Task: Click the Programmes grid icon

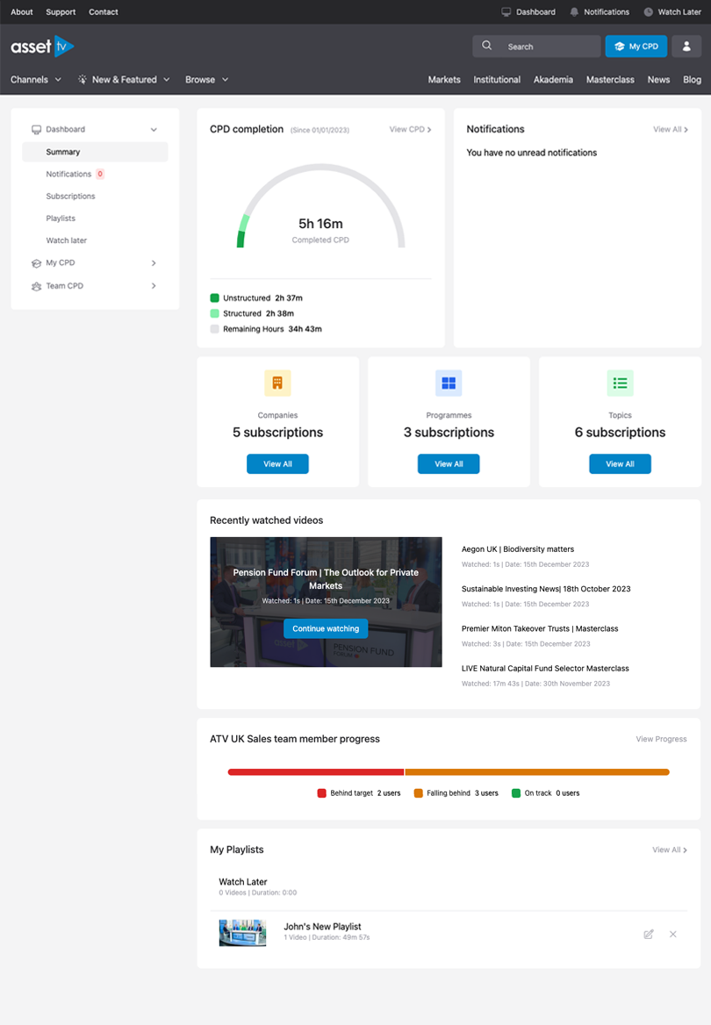Action: pos(449,383)
